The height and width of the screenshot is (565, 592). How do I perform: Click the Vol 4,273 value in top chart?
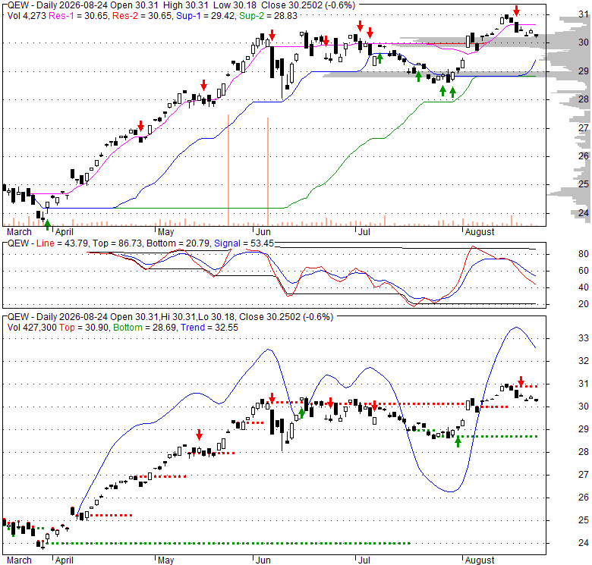[x=27, y=16]
